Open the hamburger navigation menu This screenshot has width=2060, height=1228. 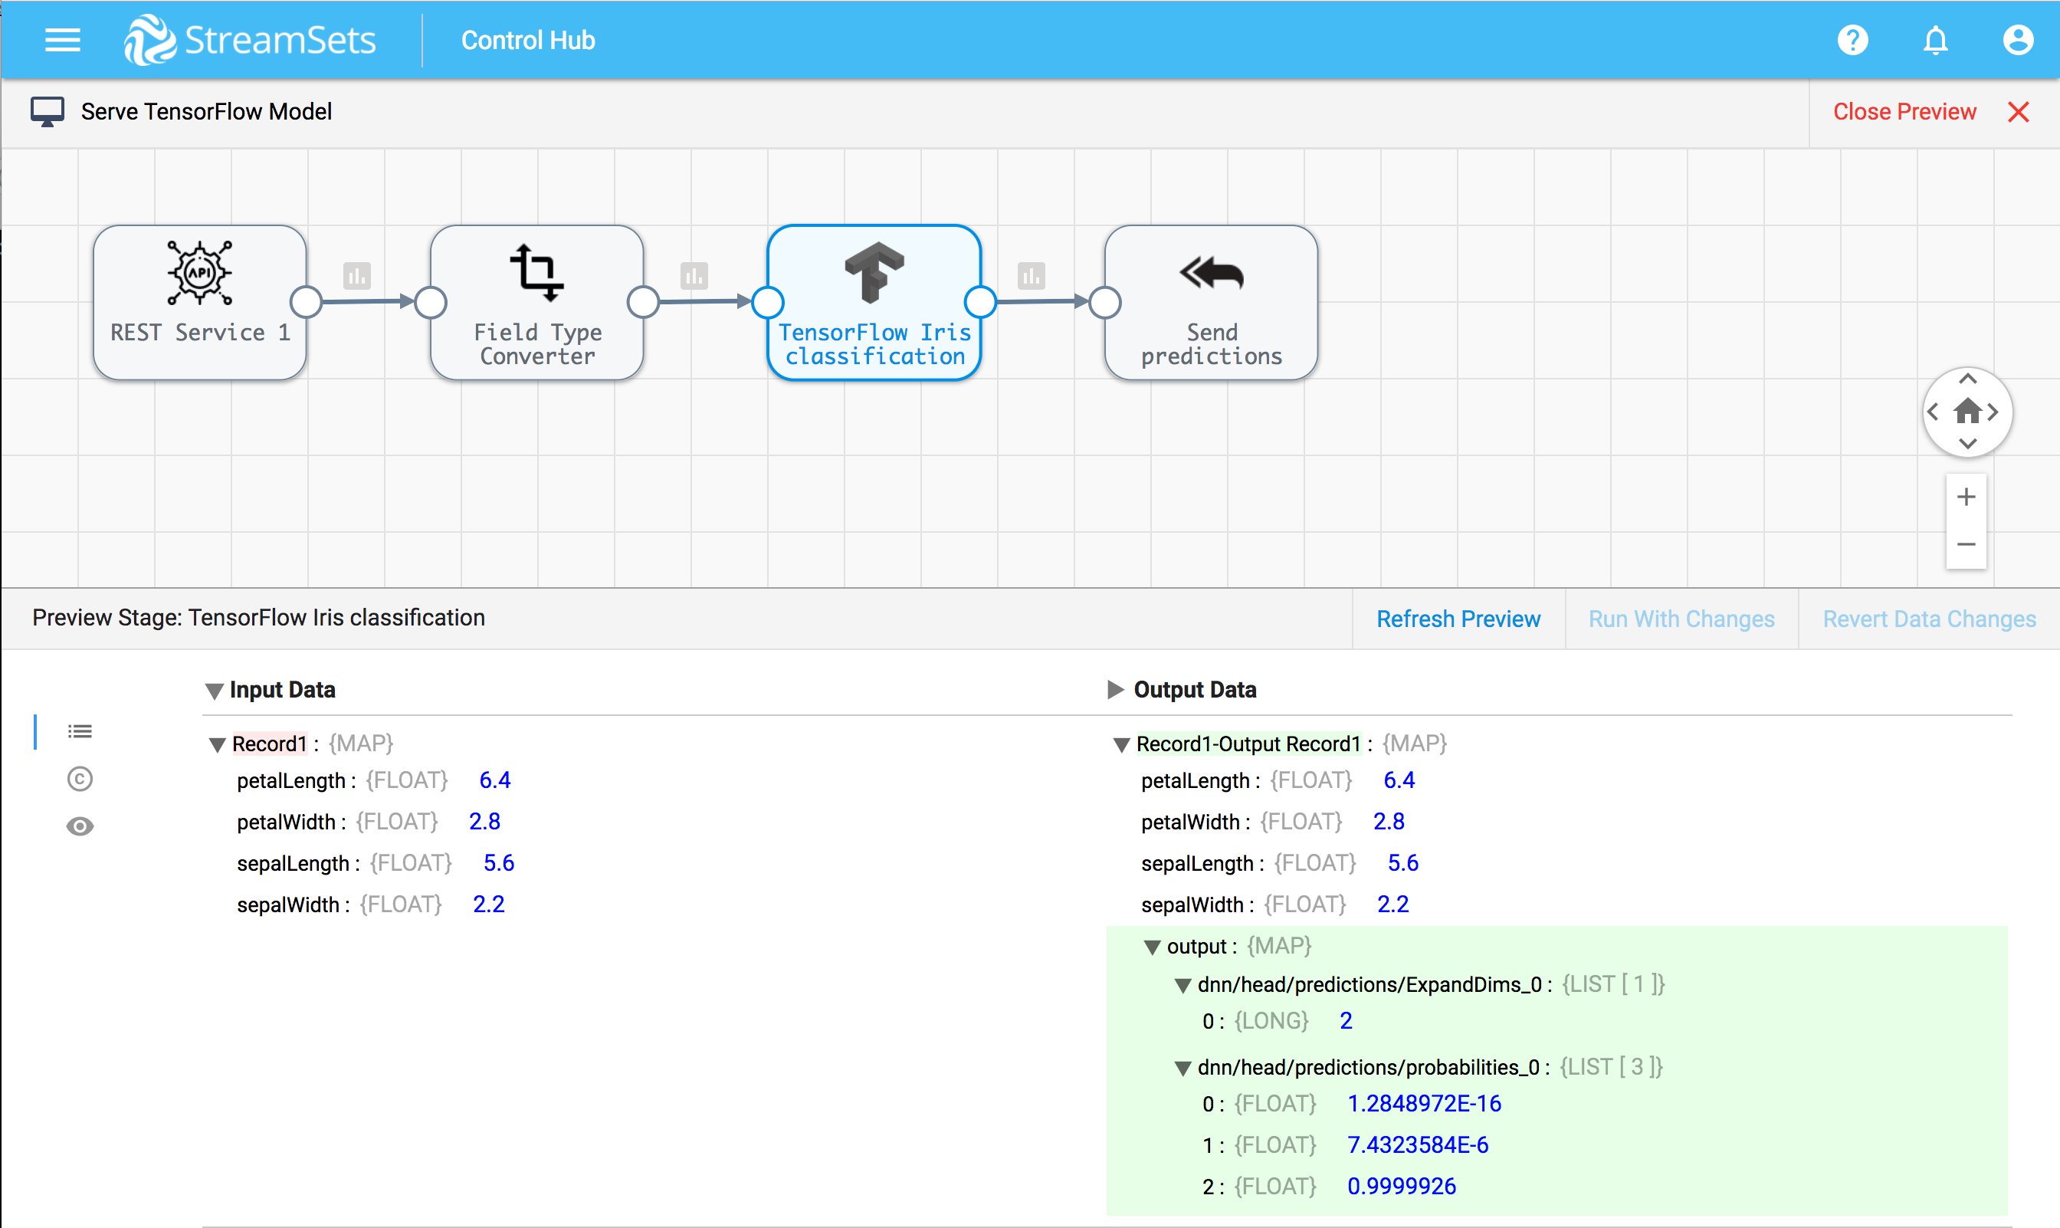pos(62,40)
